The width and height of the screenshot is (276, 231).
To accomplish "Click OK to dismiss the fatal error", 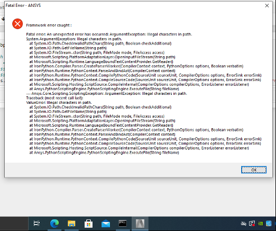I will pyautogui.click(x=254, y=170).
